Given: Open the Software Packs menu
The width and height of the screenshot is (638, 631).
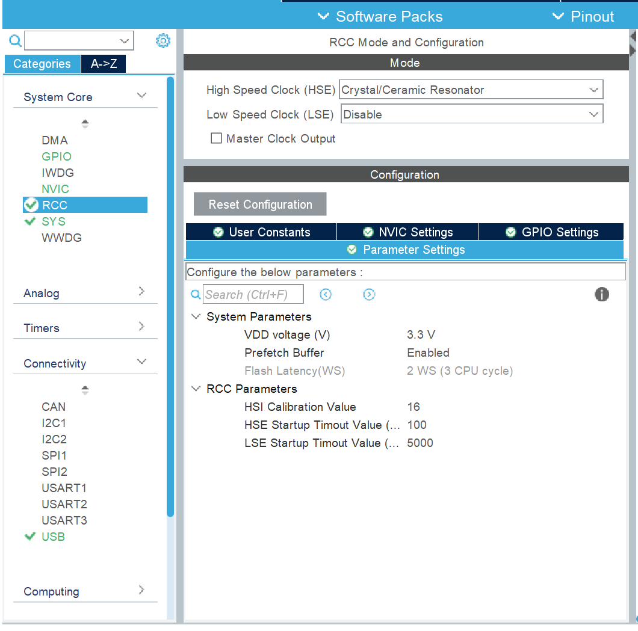Looking at the screenshot, I should coord(380,17).
